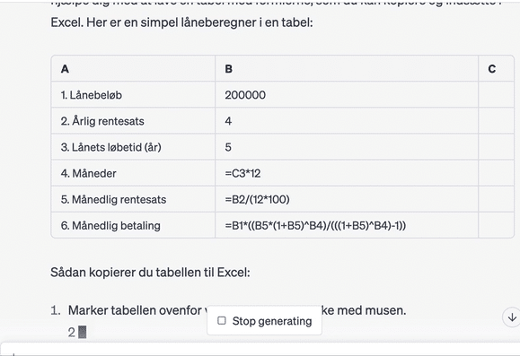Click the Lånets løbetid (år) label

pyautogui.click(x=110, y=147)
